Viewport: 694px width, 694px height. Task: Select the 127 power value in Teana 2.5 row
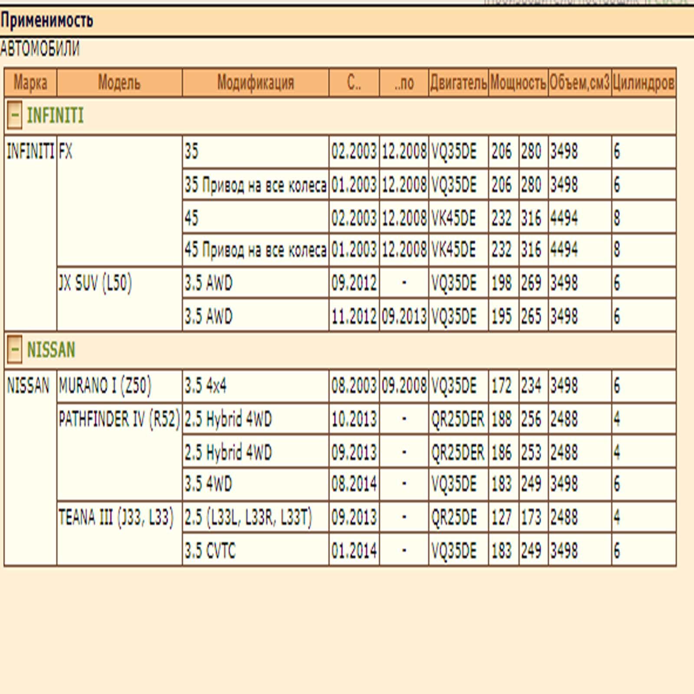[x=504, y=517]
